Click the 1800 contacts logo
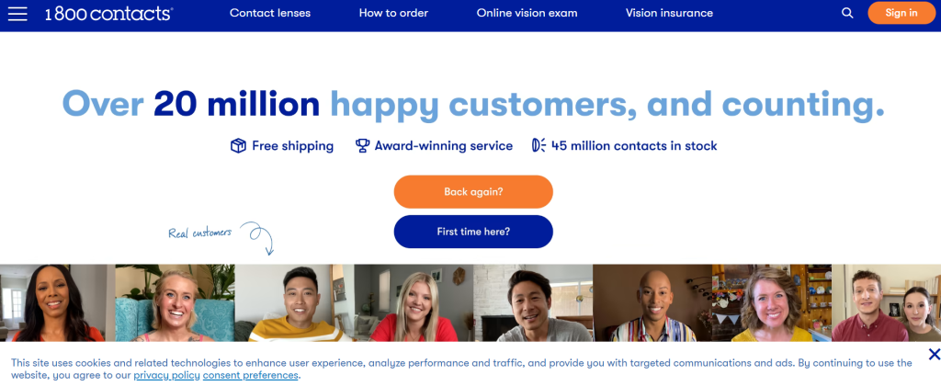 pyautogui.click(x=109, y=13)
